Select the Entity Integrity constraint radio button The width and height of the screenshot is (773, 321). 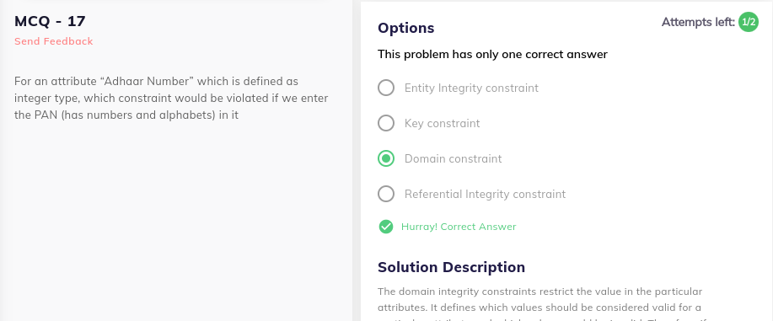click(x=386, y=88)
